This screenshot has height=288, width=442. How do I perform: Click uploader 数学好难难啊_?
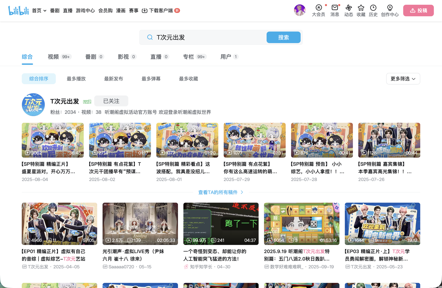pyautogui.click(x=287, y=267)
